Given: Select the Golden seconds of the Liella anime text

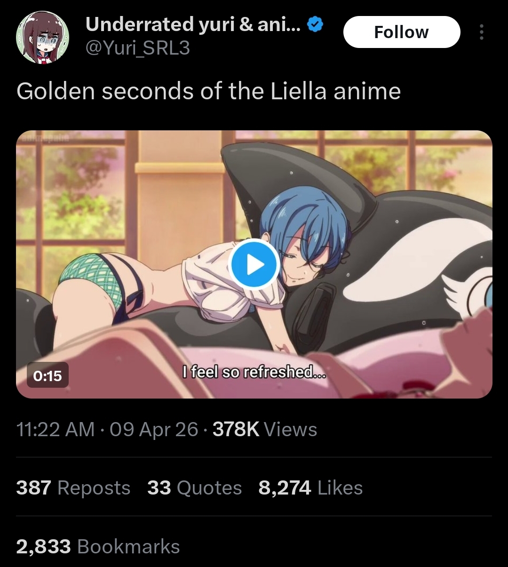Looking at the screenshot, I should click(208, 91).
